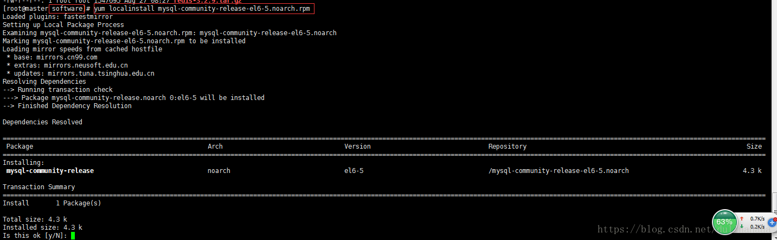
Task: Select the bold 'mysql-community-release' package name
Action: pos(50,171)
